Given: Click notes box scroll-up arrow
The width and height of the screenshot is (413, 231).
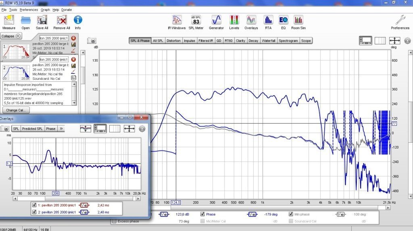Looking at the screenshot, I should [x=74, y=84].
